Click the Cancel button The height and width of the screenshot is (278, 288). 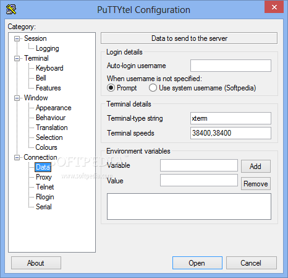click(x=252, y=263)
